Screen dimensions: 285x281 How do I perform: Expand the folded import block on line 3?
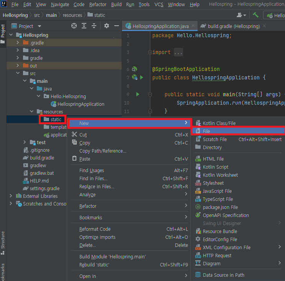click(x=150, y=52)
